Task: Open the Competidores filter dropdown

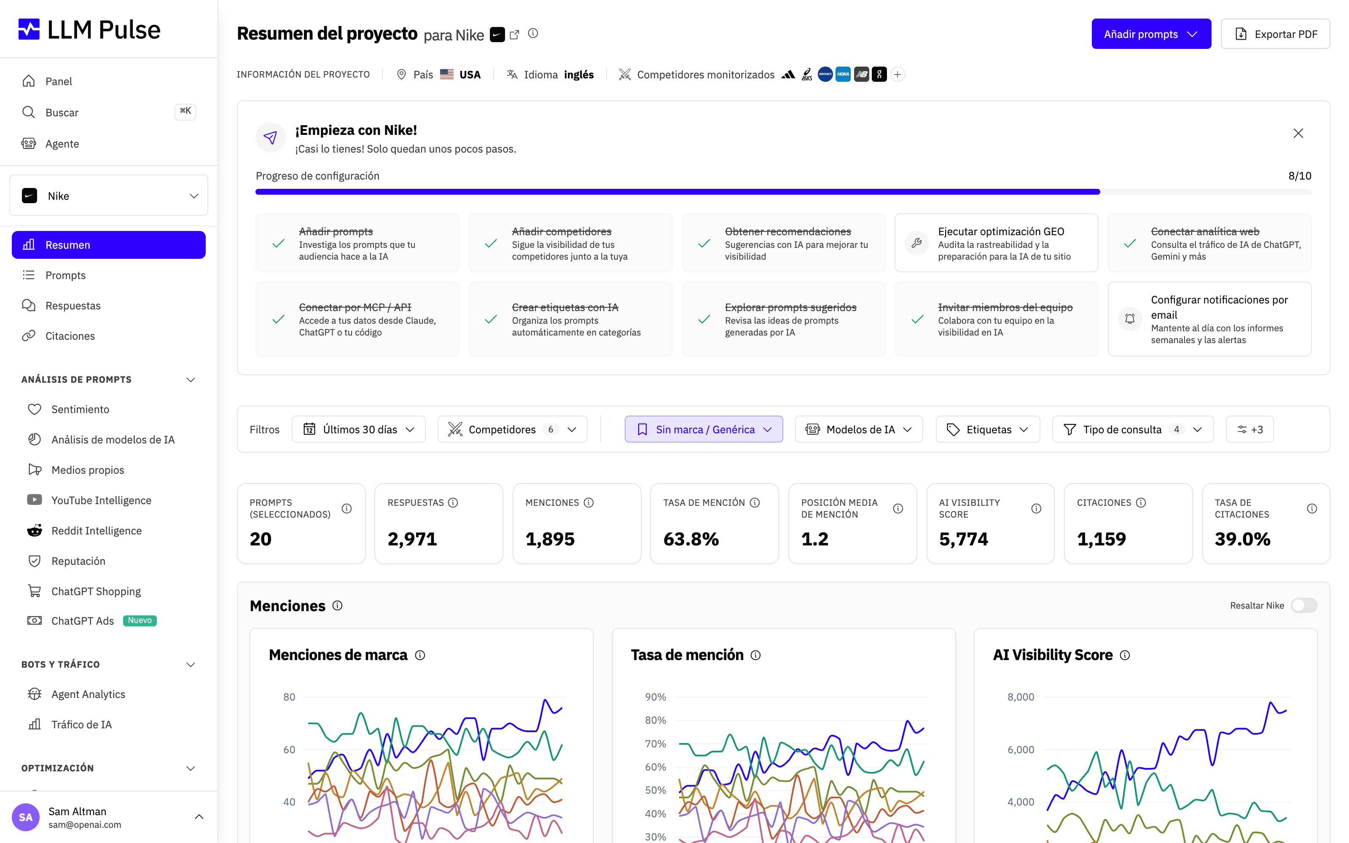Action: click(x=512, y=430)
